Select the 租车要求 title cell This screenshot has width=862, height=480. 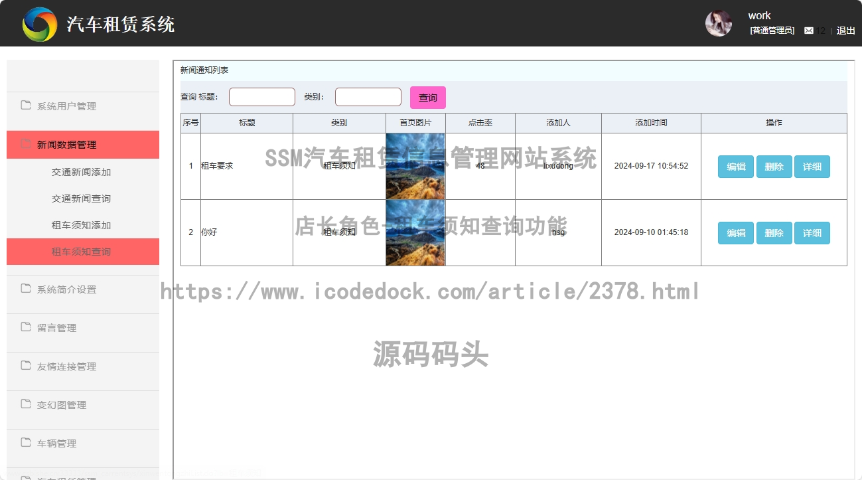(247, 166)
